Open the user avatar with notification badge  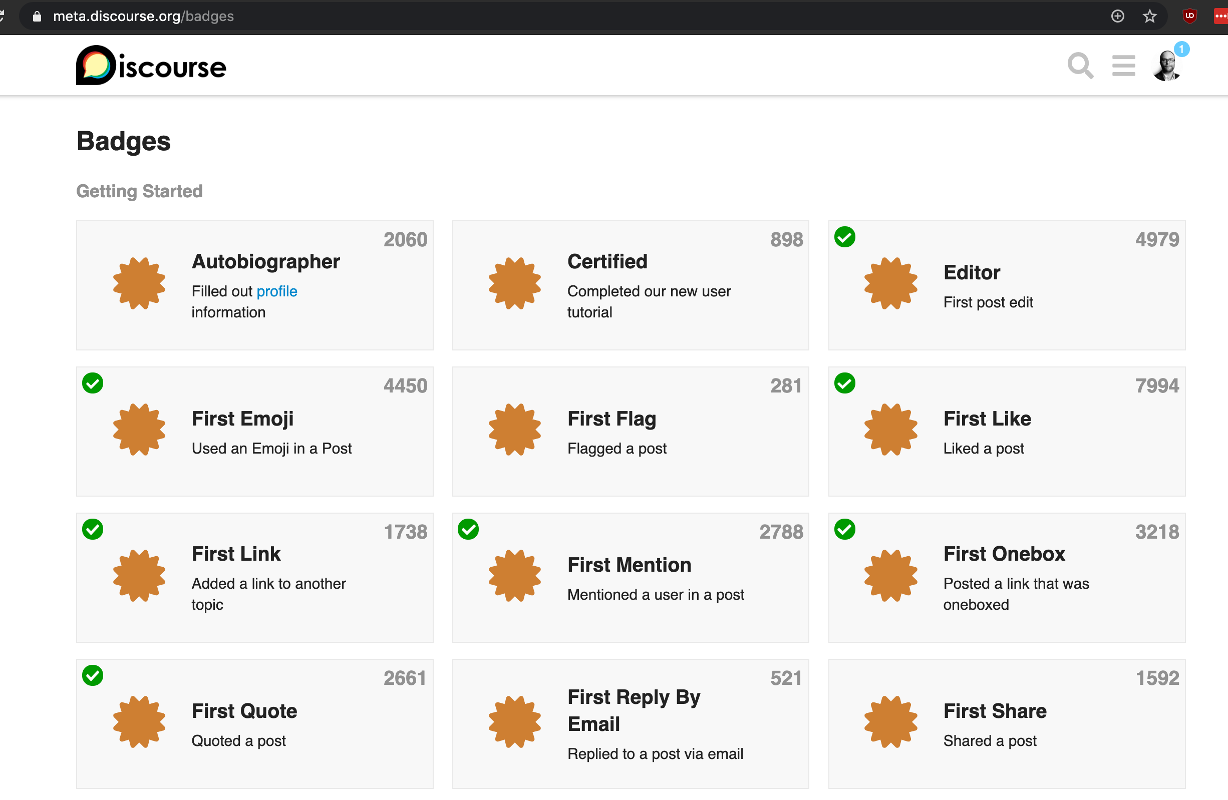pyautogui.click(x=1167, y=66)
